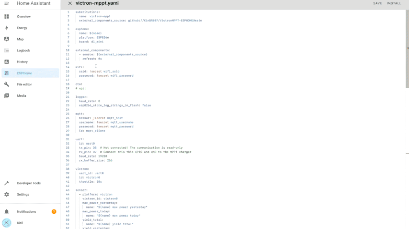Open the Kiril user profile
Viewport: 409px width, 229px height.
[x=20, y=223]
